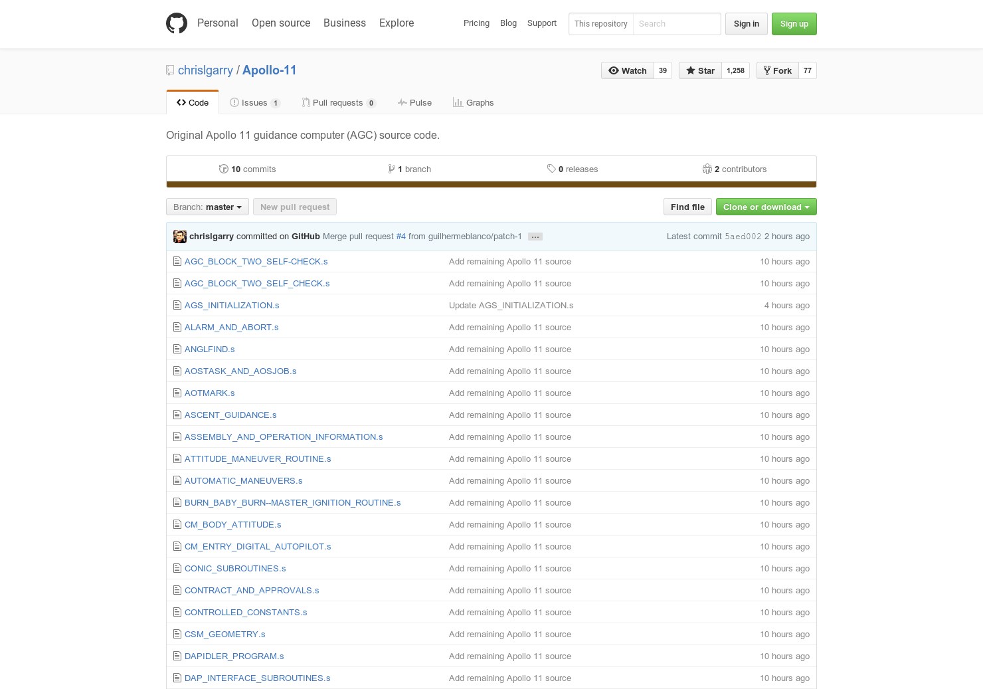This screenshot has width=983, height=689.
Task: Watch this repository
Action: [628, 70]
